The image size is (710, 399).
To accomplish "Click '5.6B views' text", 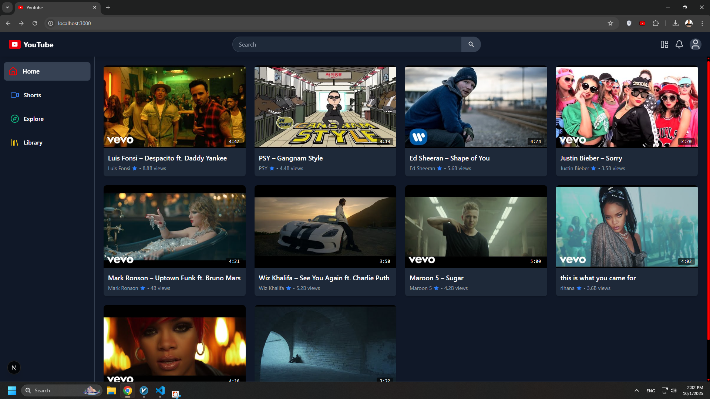I will pyautogui.click(x=459, y=168).
